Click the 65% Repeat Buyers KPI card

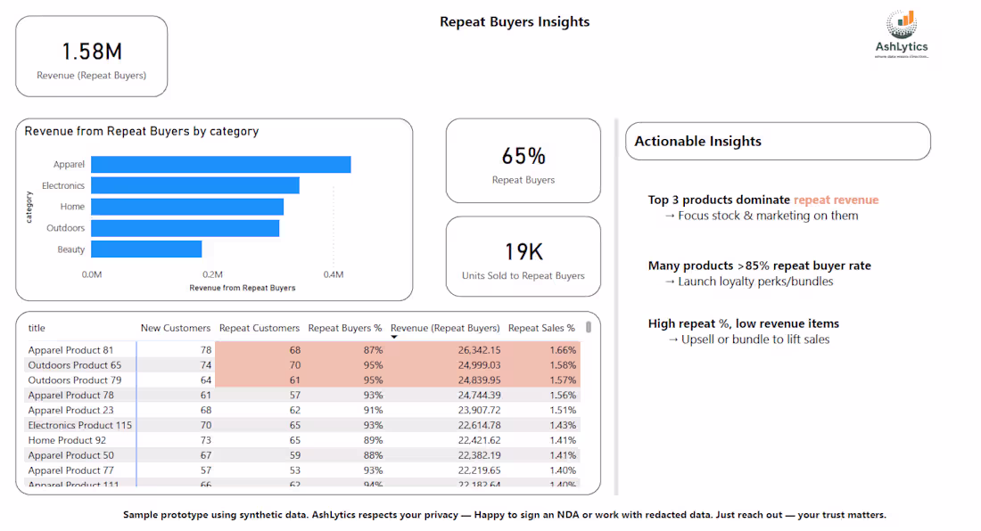pos(523,160)
